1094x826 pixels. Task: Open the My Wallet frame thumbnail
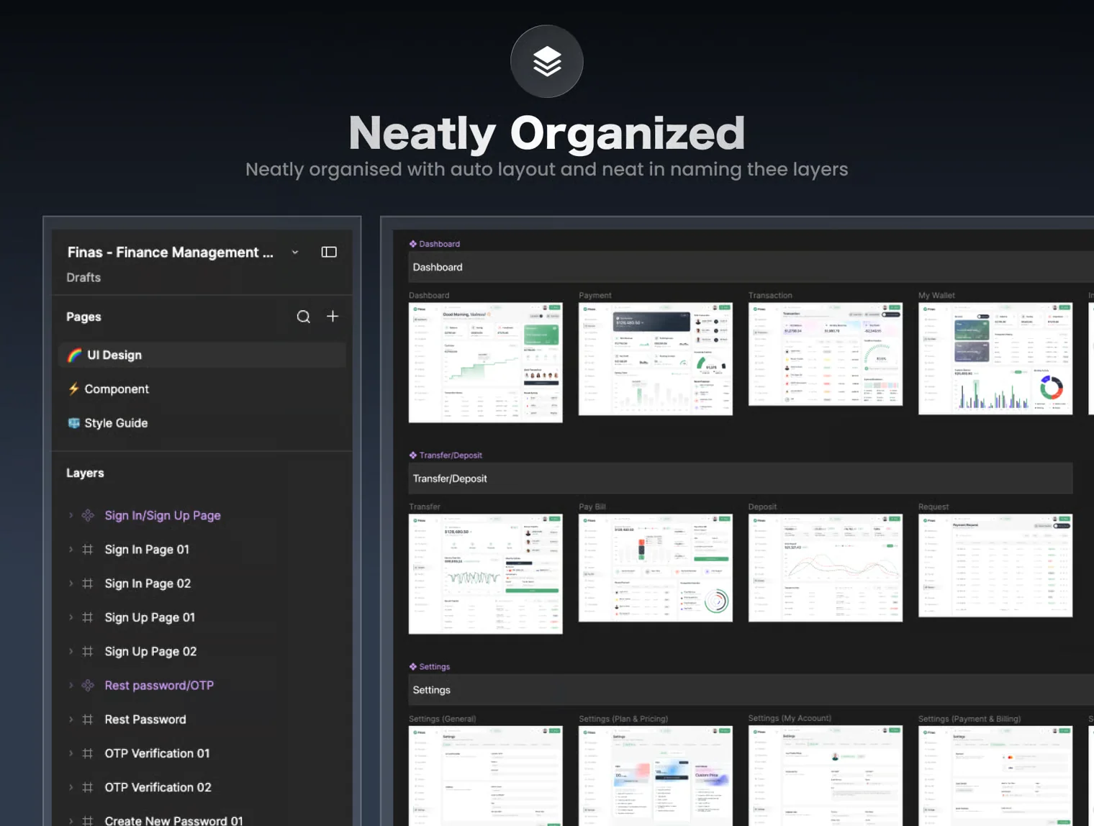coord(995,358)
